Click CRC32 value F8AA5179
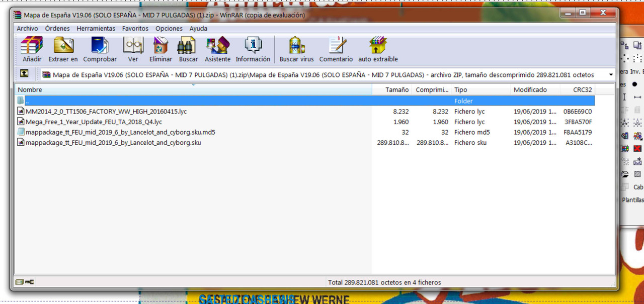 (x=578, y=132)
